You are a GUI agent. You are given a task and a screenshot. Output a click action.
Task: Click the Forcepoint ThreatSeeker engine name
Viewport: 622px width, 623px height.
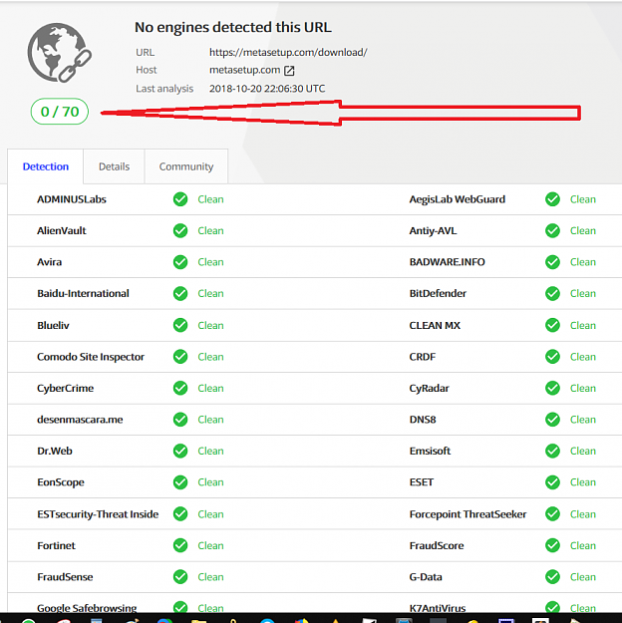467,514
